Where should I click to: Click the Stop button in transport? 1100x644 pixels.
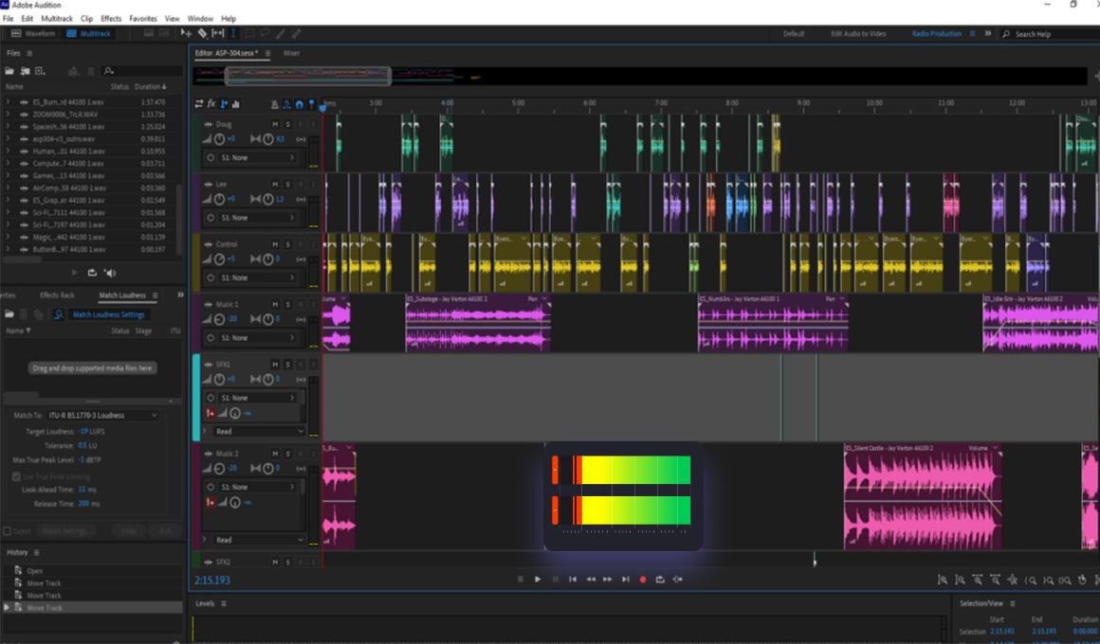point(520,580)
